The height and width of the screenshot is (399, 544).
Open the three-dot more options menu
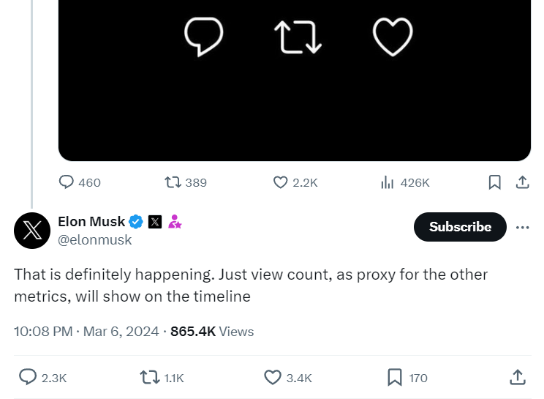(522, 228)
